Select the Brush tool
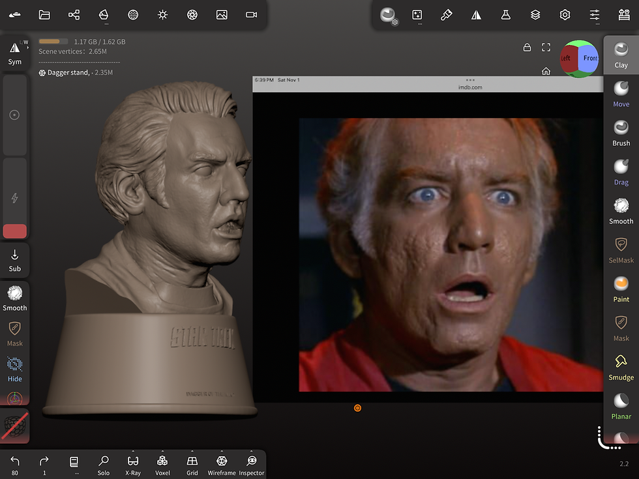 click(x=621, y=133)
